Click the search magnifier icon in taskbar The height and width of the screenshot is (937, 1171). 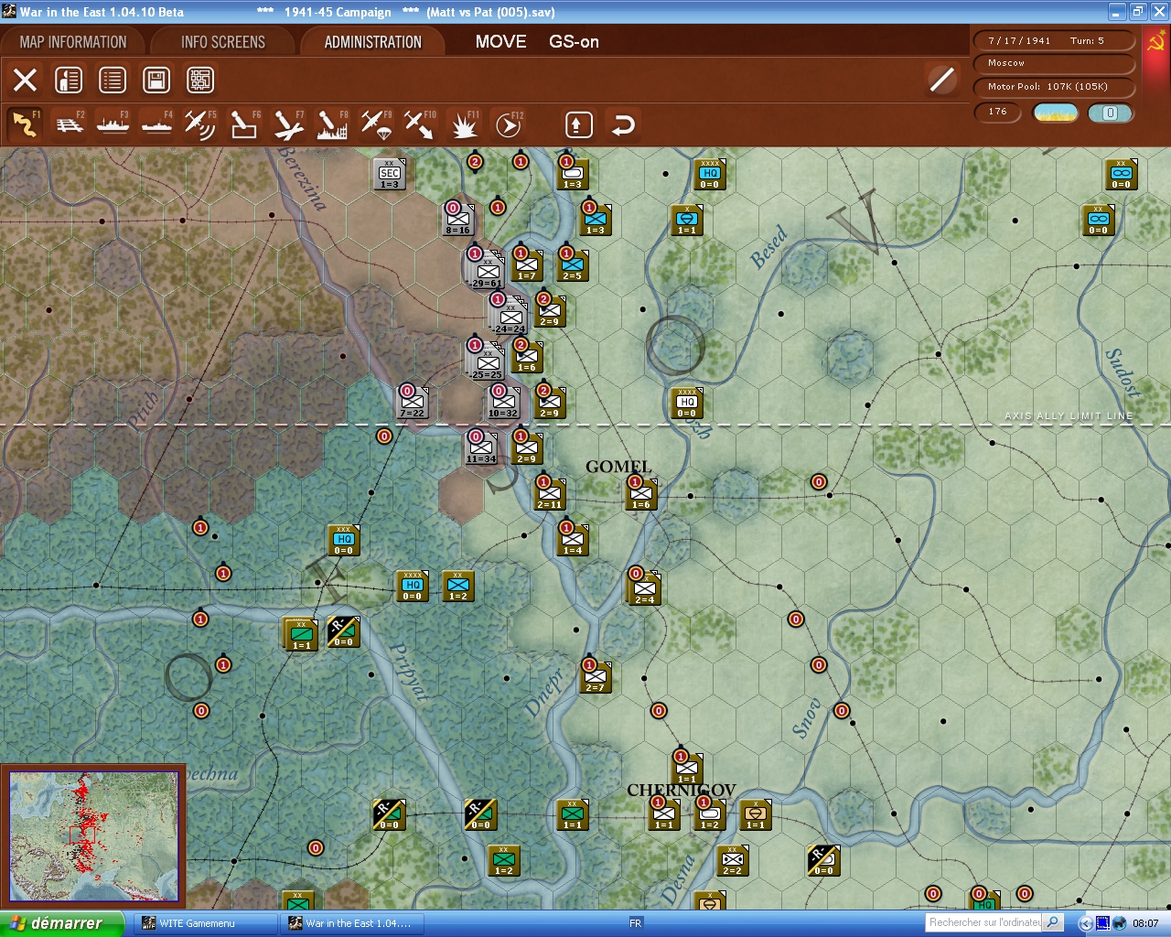1053,922
